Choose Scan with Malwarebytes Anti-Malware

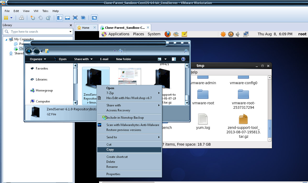(129, 125)
